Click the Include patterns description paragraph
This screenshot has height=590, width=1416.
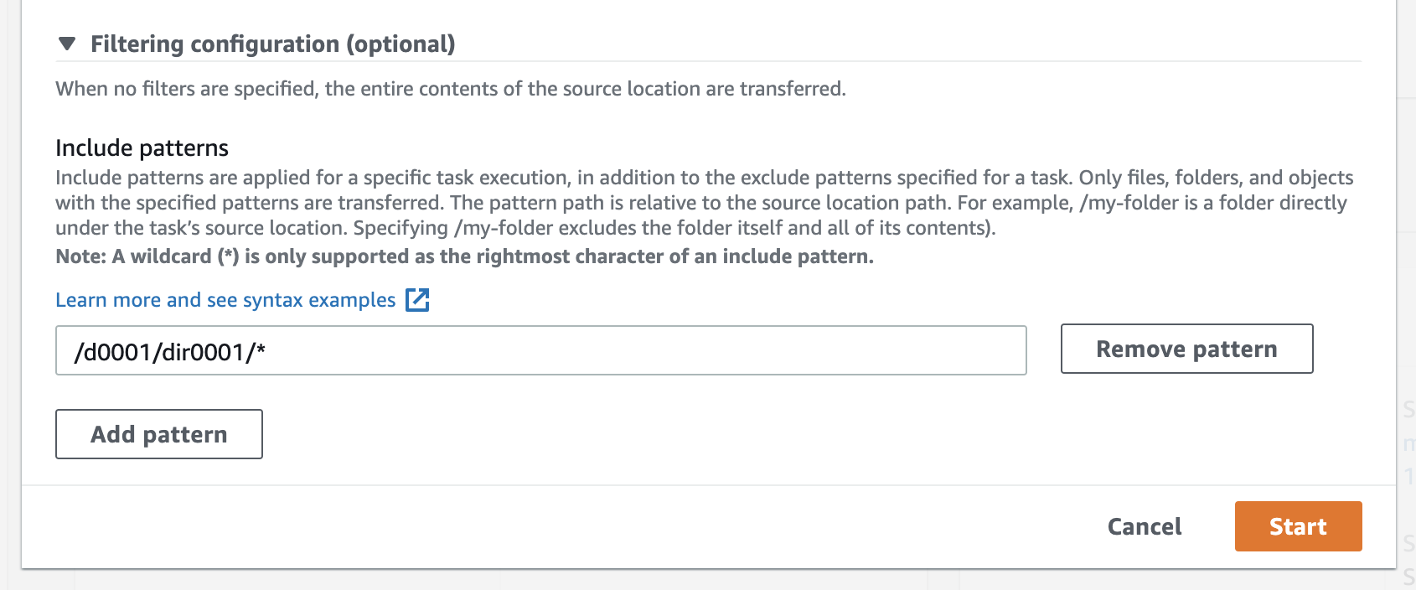(705, 203)
